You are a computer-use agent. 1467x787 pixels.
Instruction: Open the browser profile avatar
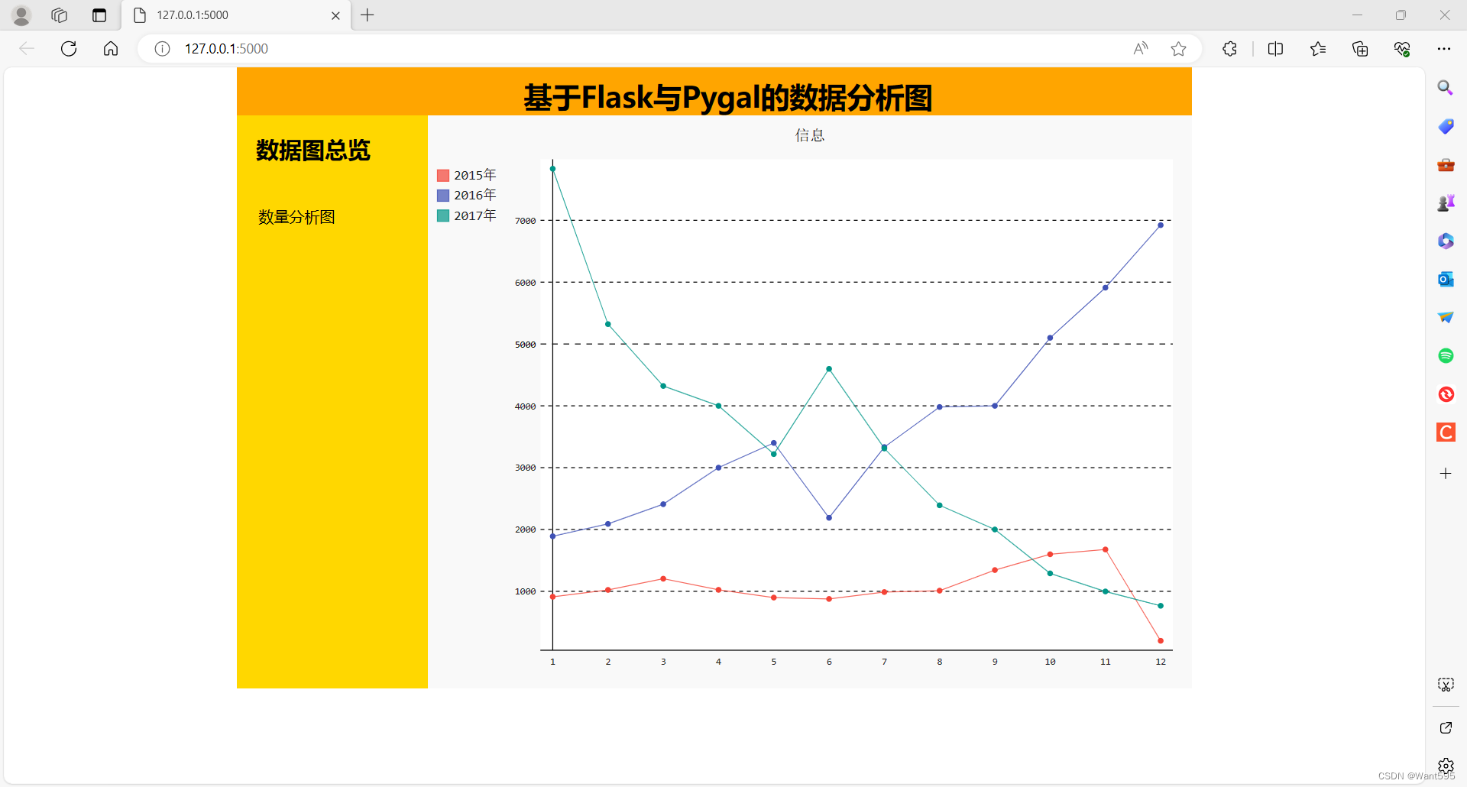coord(21,15)
